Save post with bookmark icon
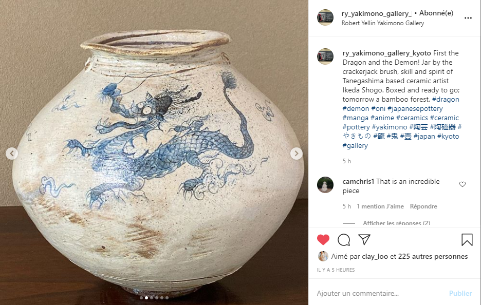Screen dimensions: 481x305 click(x=467, y=240)
